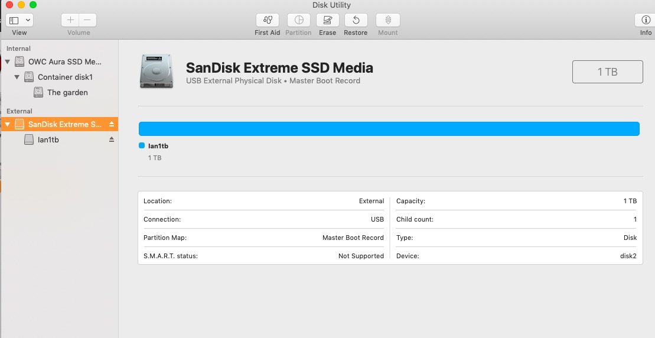Click the External section header
Viewport: 655px width, 338px height.
(x=19, y=111)
